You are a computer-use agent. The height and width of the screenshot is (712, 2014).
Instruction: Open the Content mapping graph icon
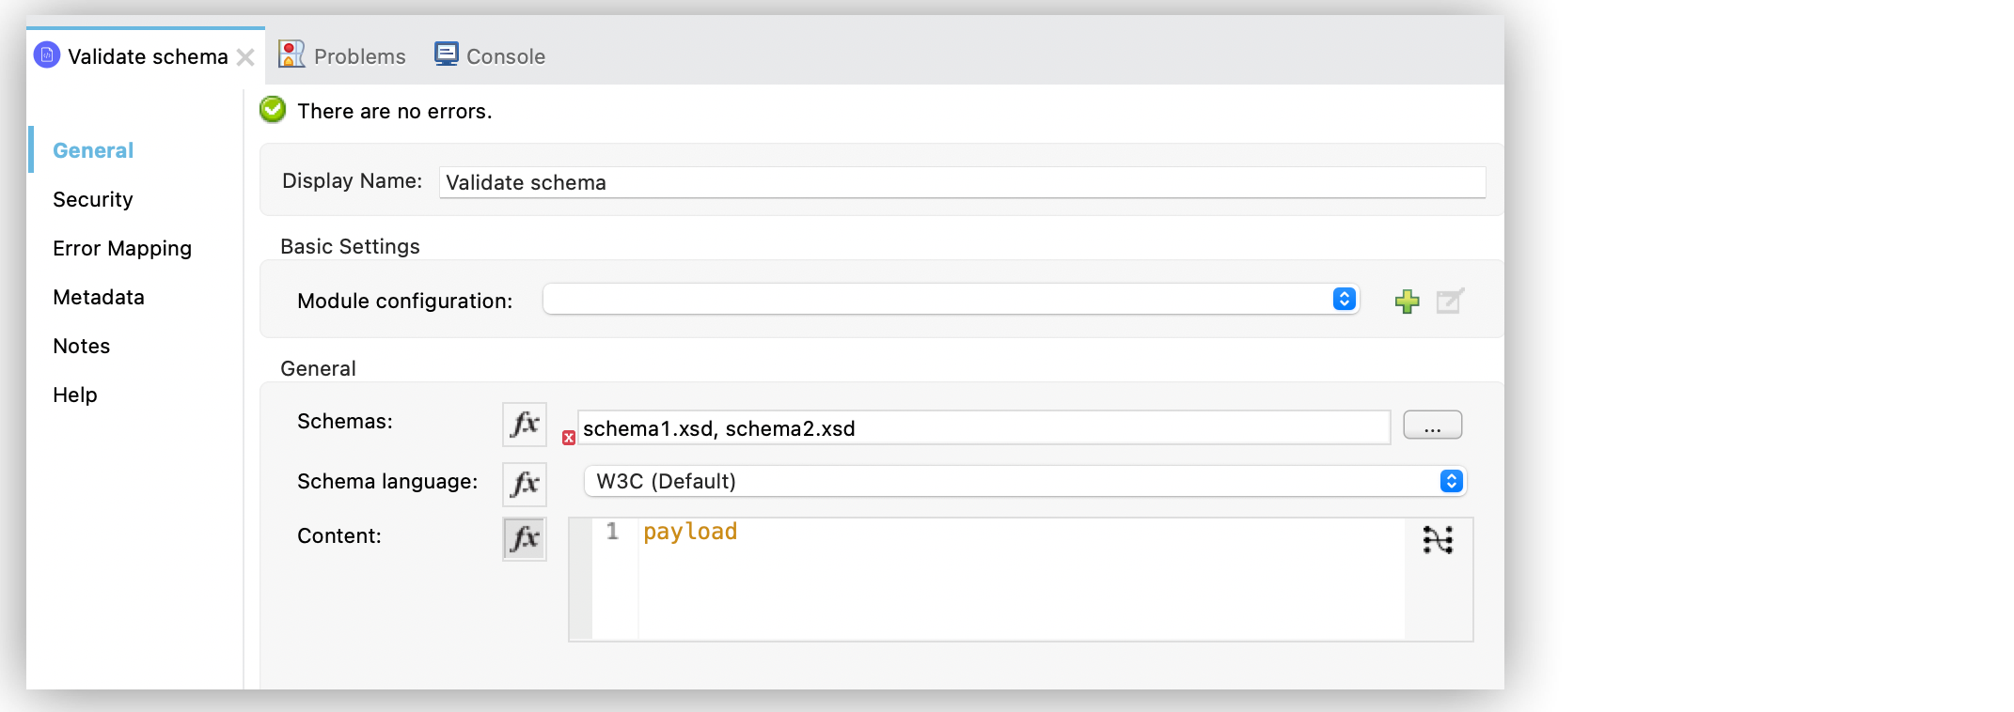click(x=1438, y=540)
